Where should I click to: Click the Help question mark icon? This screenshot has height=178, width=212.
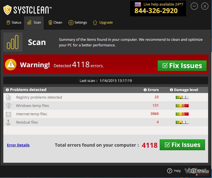click(x=170, y=171)
